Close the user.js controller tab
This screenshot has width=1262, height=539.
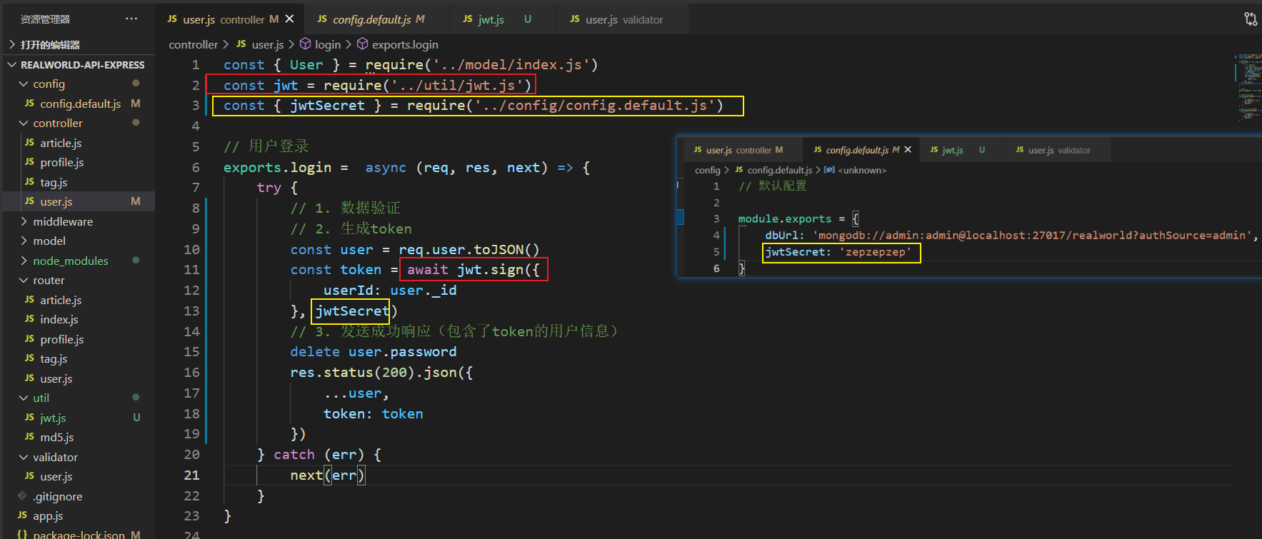coord(289,19)
